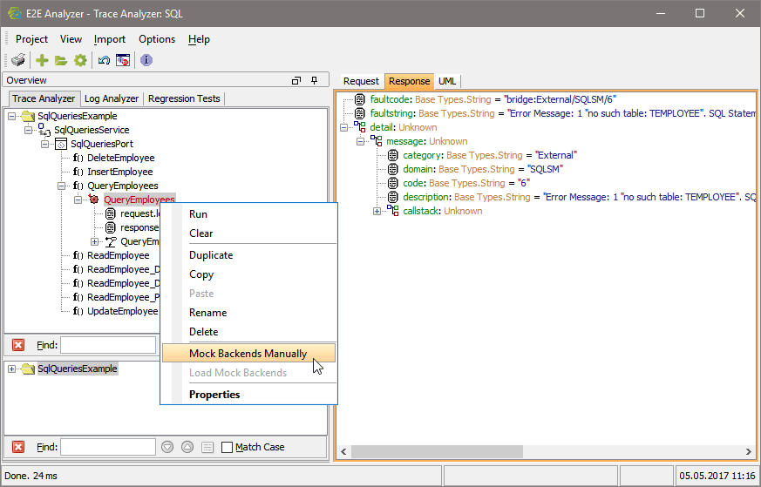
Task: Click the find next down-arrow icon
Action: pos(167,447)
